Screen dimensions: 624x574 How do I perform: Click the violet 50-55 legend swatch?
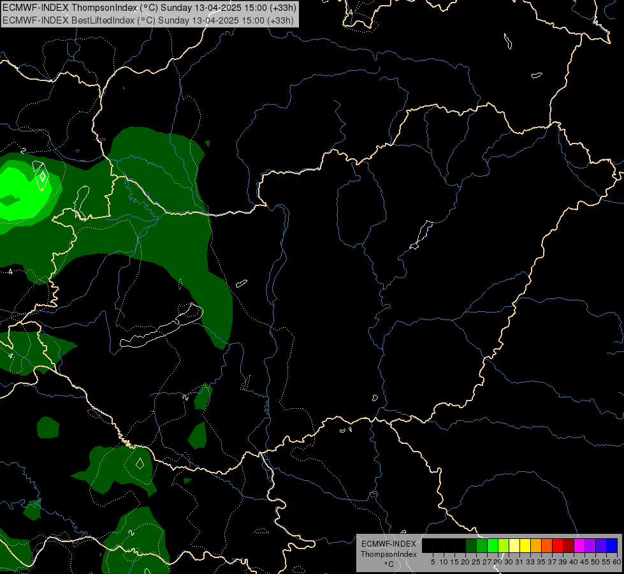[601, 545]
